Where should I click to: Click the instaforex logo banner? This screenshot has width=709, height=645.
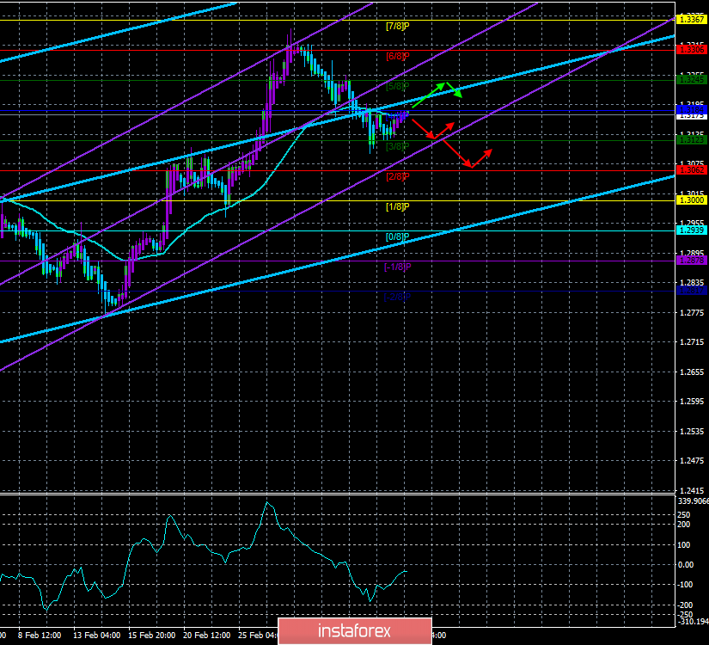coord(354,631)
